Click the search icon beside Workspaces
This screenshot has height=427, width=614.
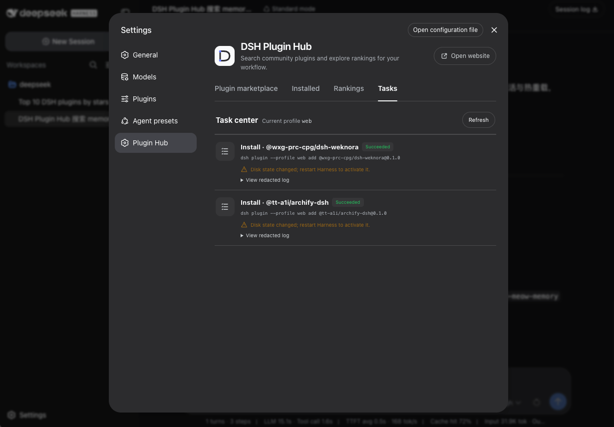[x=93, y=65]
